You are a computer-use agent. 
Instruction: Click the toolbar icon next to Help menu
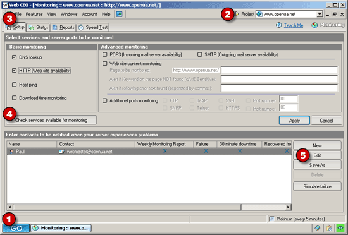point(120,14)
